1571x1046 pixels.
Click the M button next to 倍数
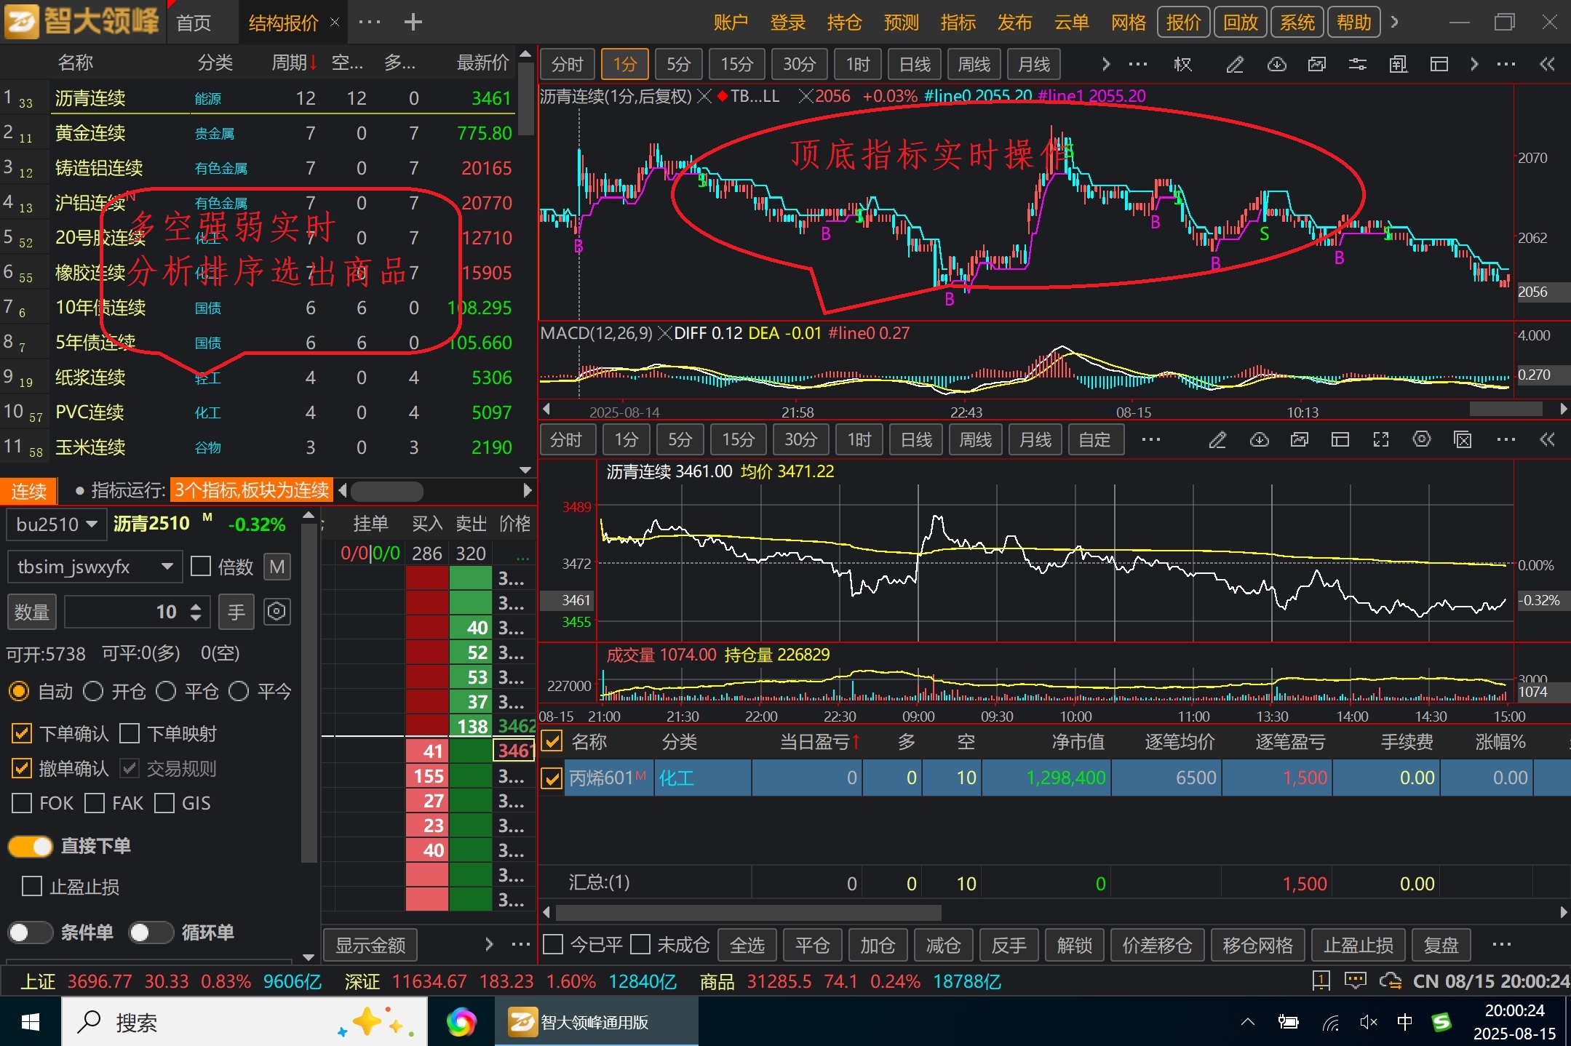[x=277, y=567]
